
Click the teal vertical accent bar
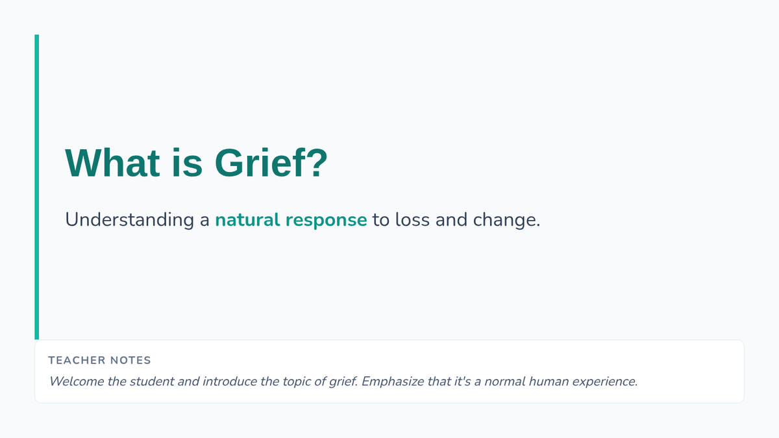click(x=36, y=187)
